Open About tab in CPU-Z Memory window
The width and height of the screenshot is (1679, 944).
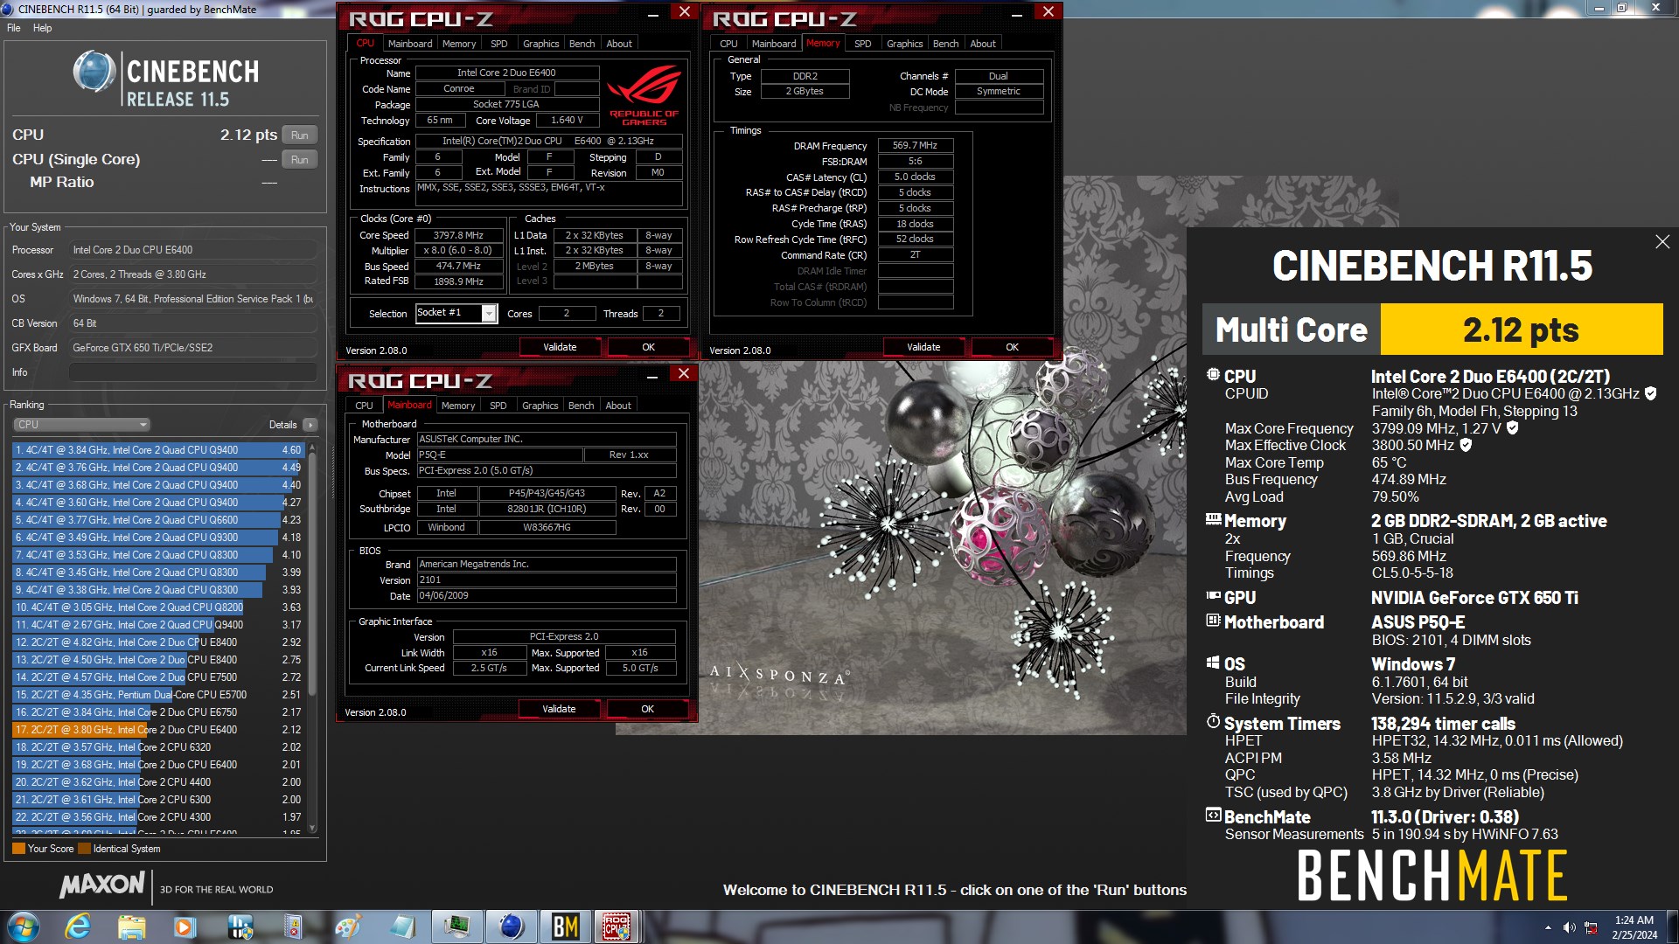pyautogui.click(x=983, y=44)
